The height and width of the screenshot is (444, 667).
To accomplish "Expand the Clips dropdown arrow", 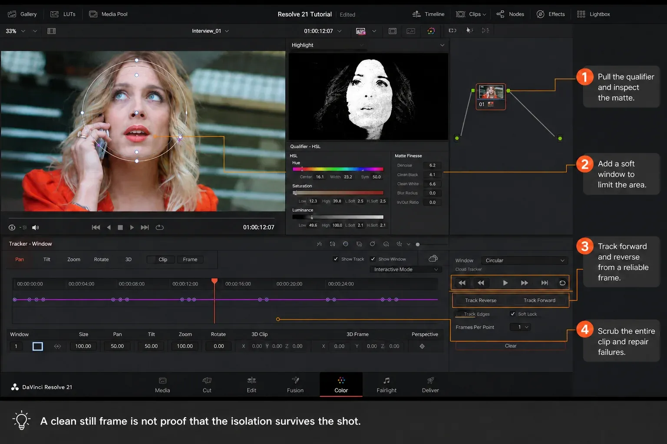I will tap(484, 14).
